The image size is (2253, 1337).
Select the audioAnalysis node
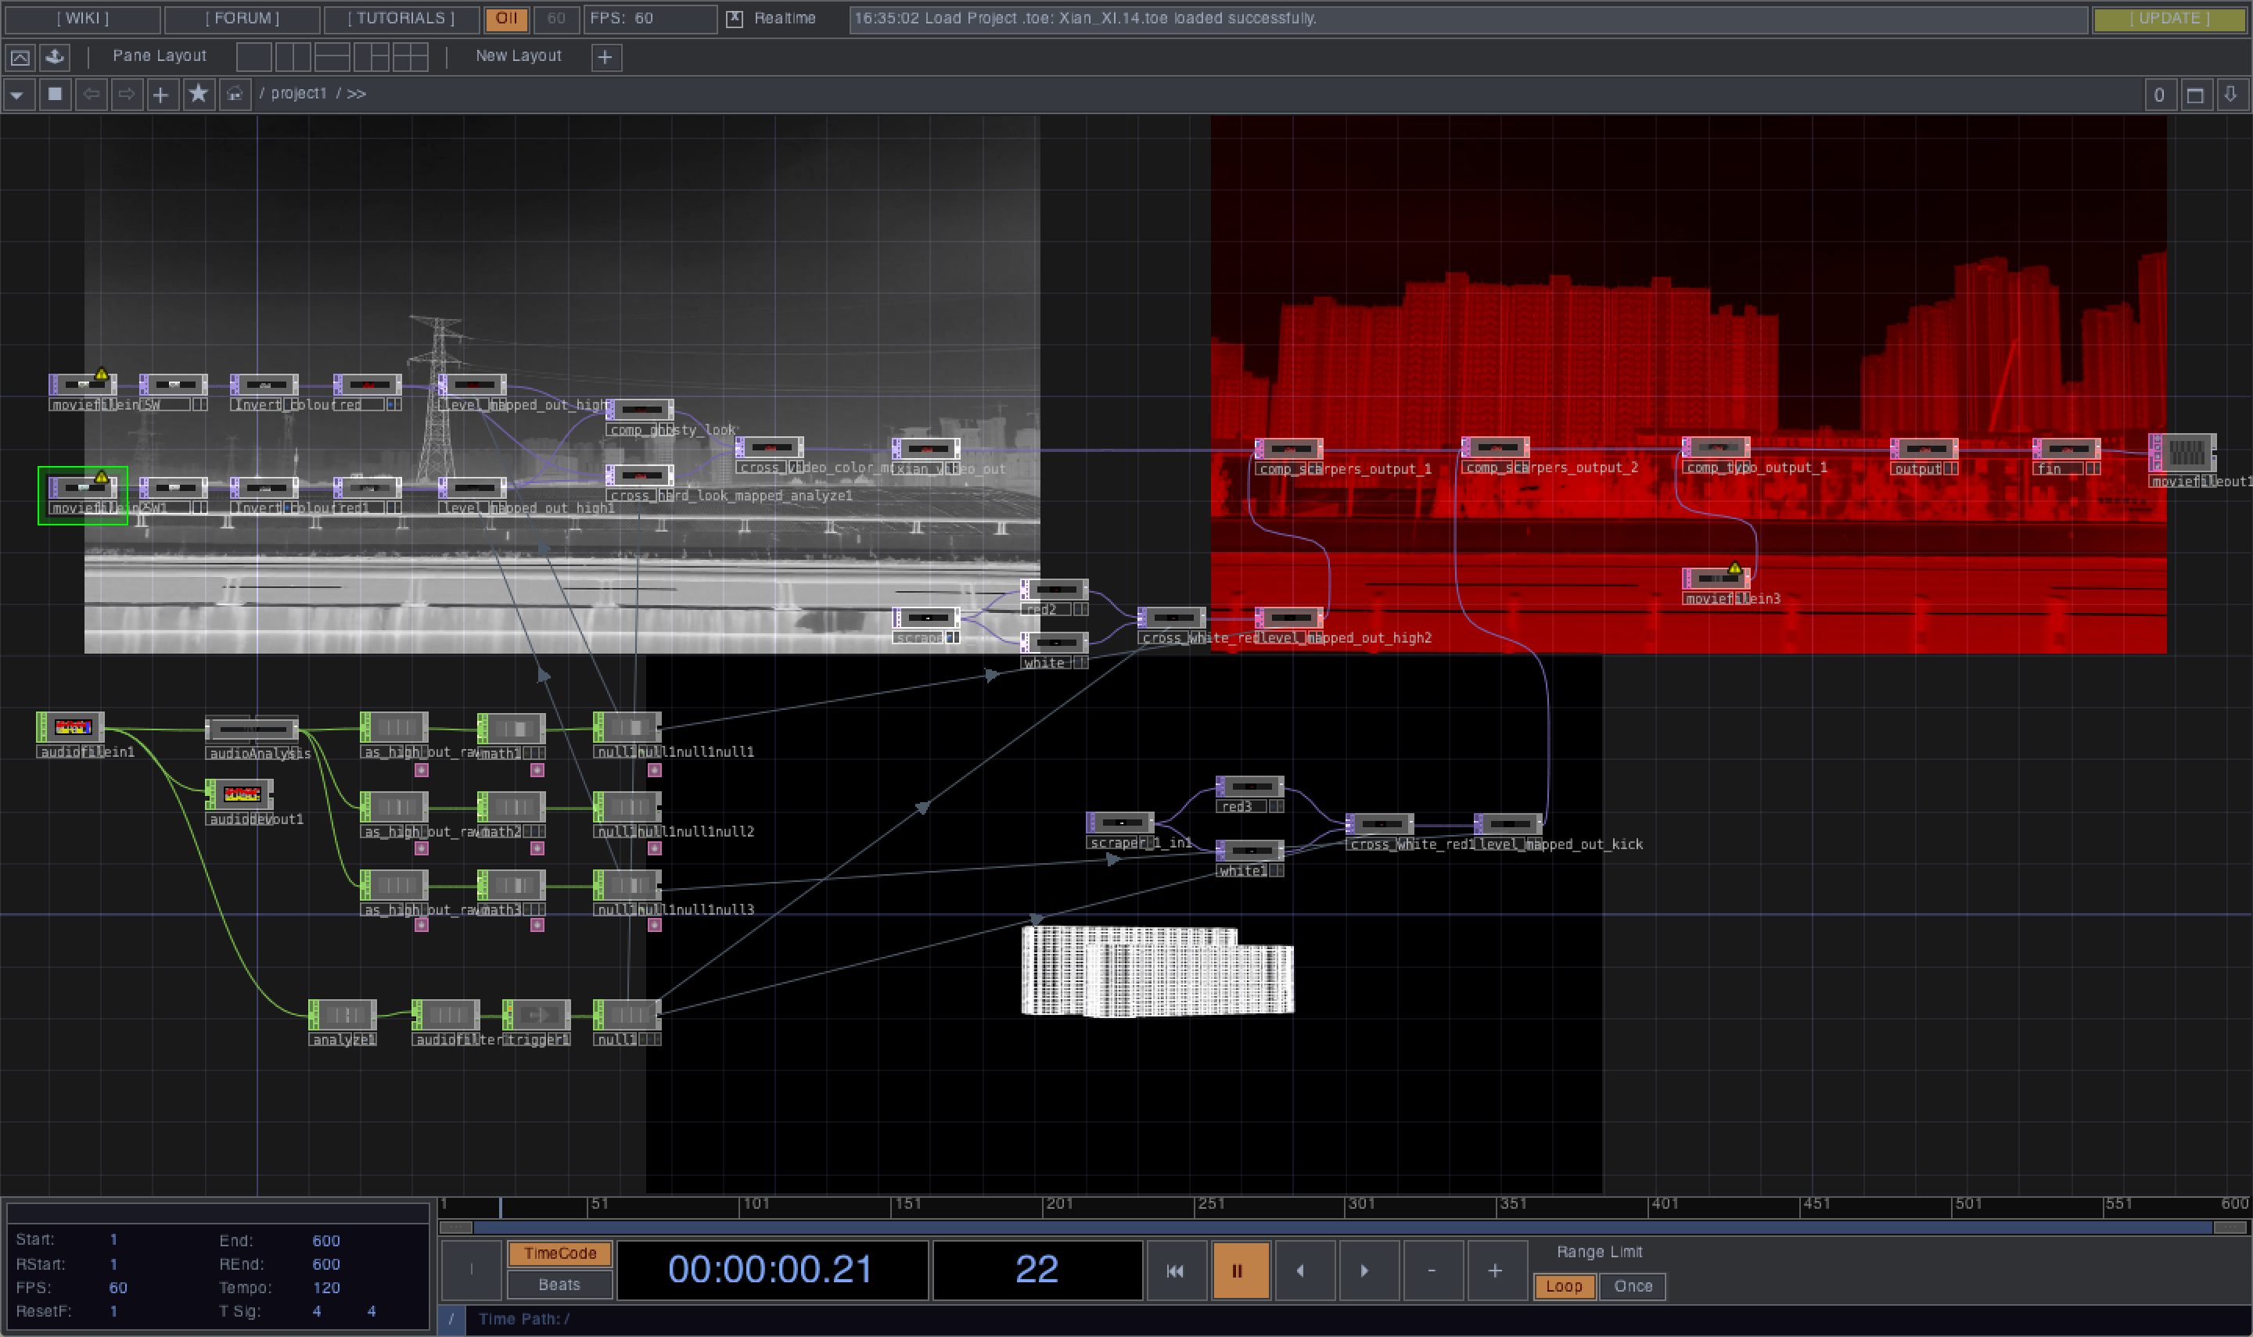coord(253,729)
